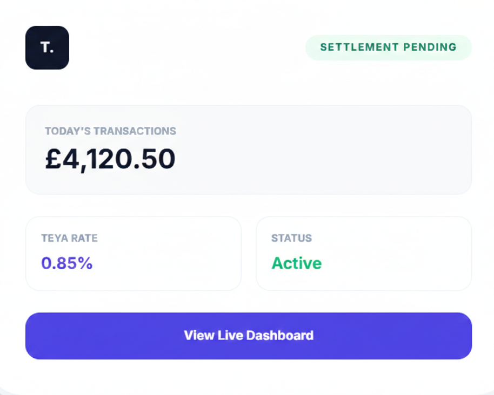494x395 pixels.
Task: Select the £4,120.50 transaction amount
Action: click(x=110, y=159)
